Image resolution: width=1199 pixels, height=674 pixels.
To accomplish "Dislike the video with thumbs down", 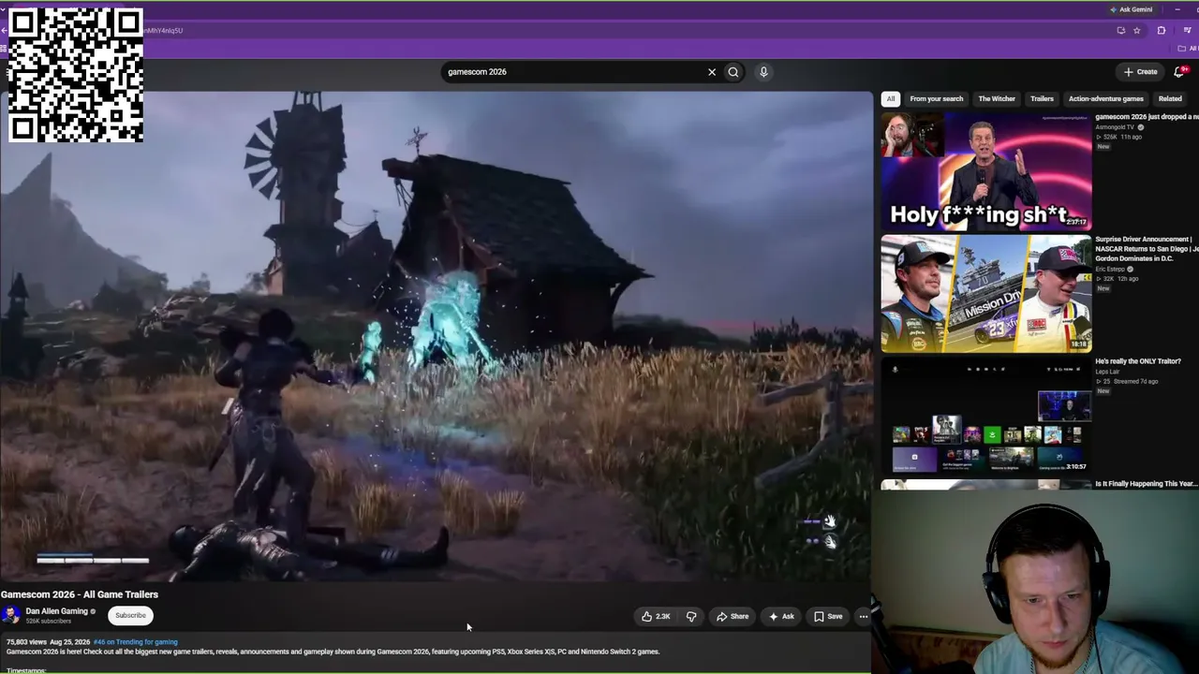I will 691,616.
